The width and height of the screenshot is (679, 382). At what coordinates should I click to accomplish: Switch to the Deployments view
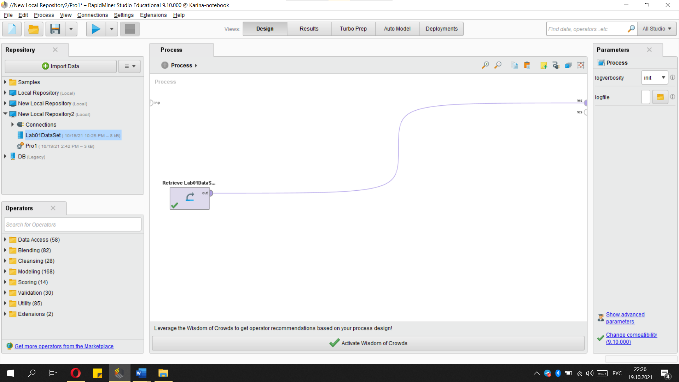[442, 29]
